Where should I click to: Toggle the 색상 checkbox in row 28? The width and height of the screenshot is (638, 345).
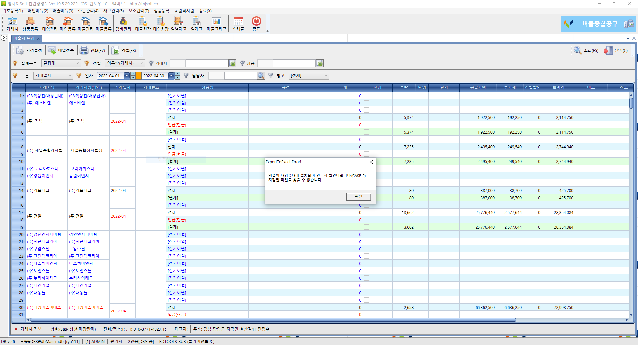click(367, 293)
